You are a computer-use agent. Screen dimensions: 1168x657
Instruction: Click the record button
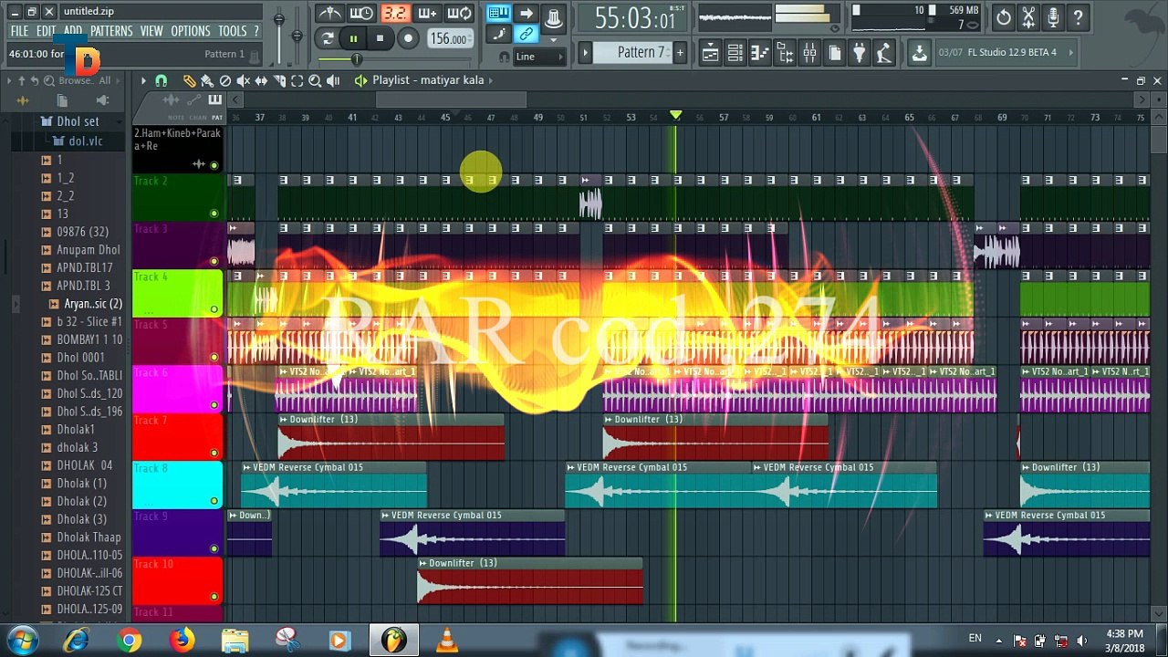[x=408, y=38]
